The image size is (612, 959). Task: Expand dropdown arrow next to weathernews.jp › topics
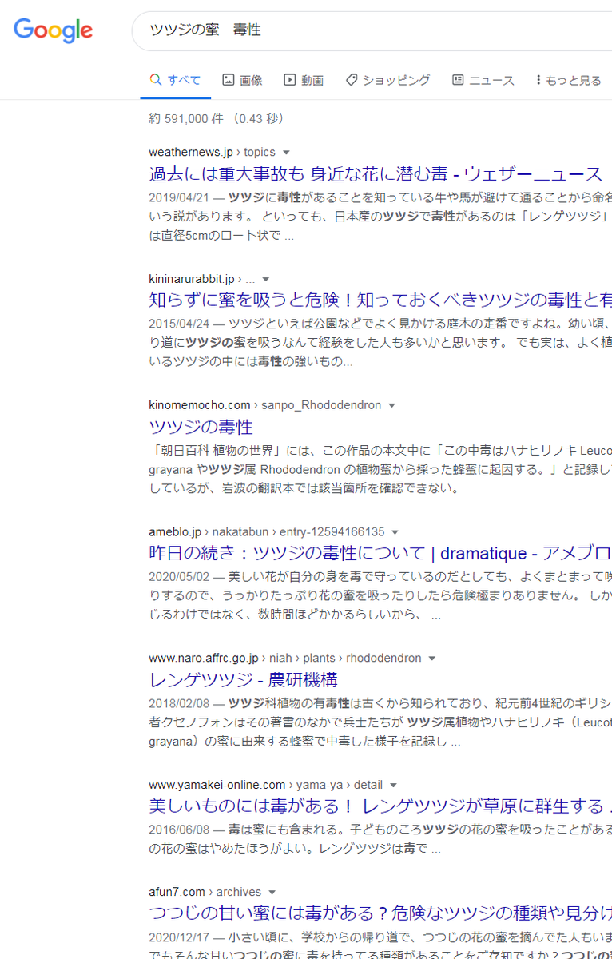(x=286, y=153)
